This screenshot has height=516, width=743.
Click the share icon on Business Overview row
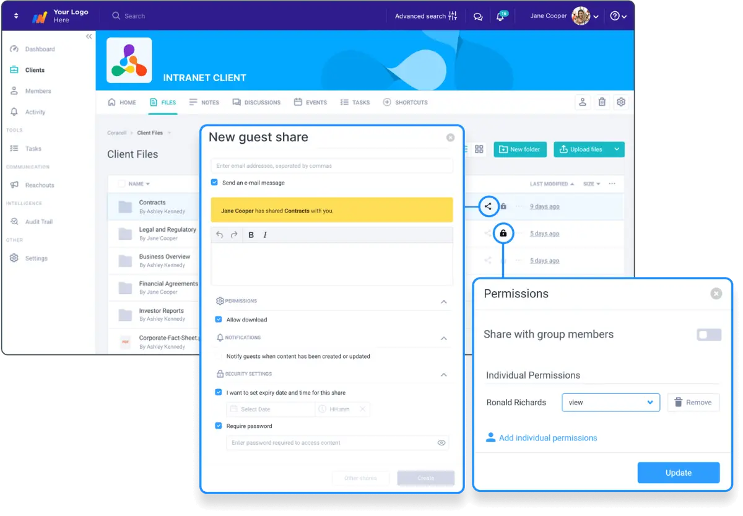tap(488, 260)
